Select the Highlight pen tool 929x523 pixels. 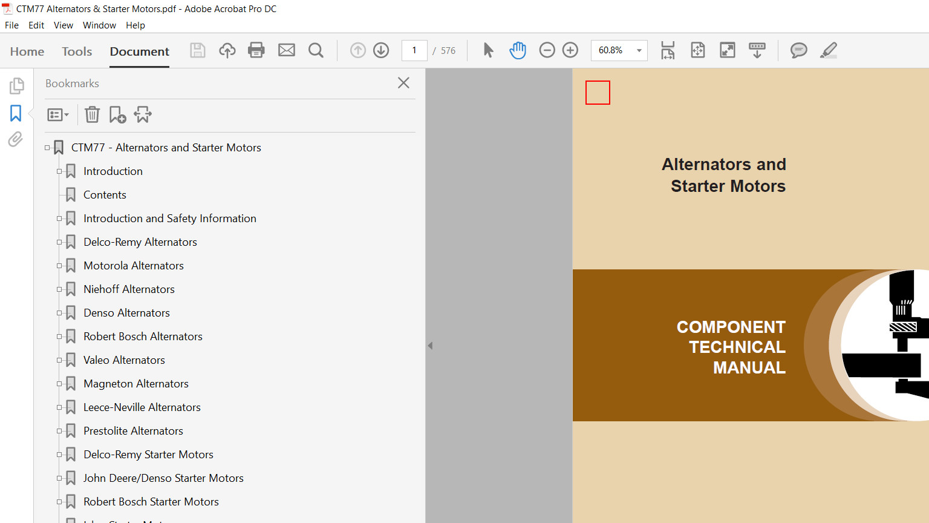point(829,50)
